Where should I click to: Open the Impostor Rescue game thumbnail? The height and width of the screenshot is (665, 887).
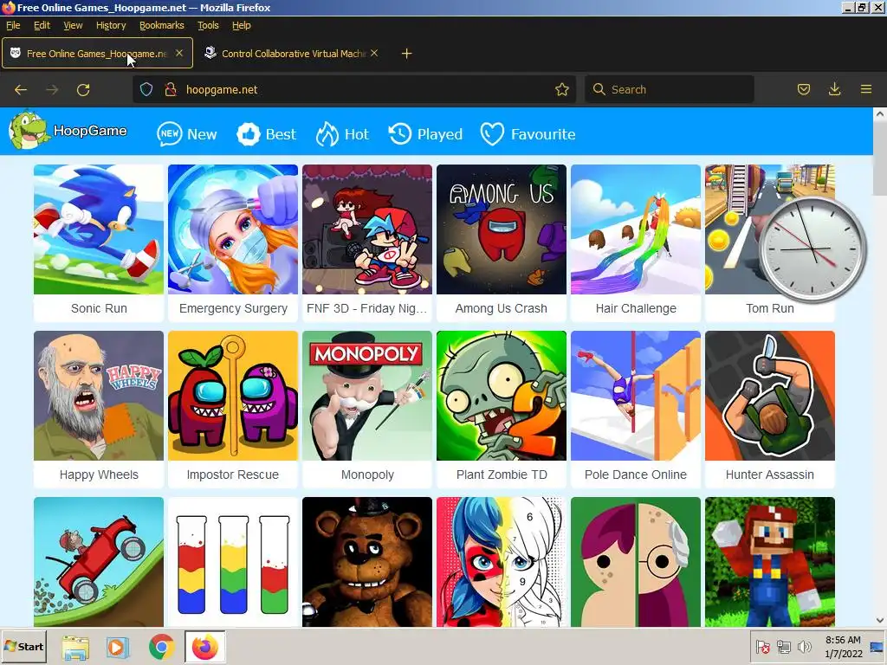tap(232, 395)
